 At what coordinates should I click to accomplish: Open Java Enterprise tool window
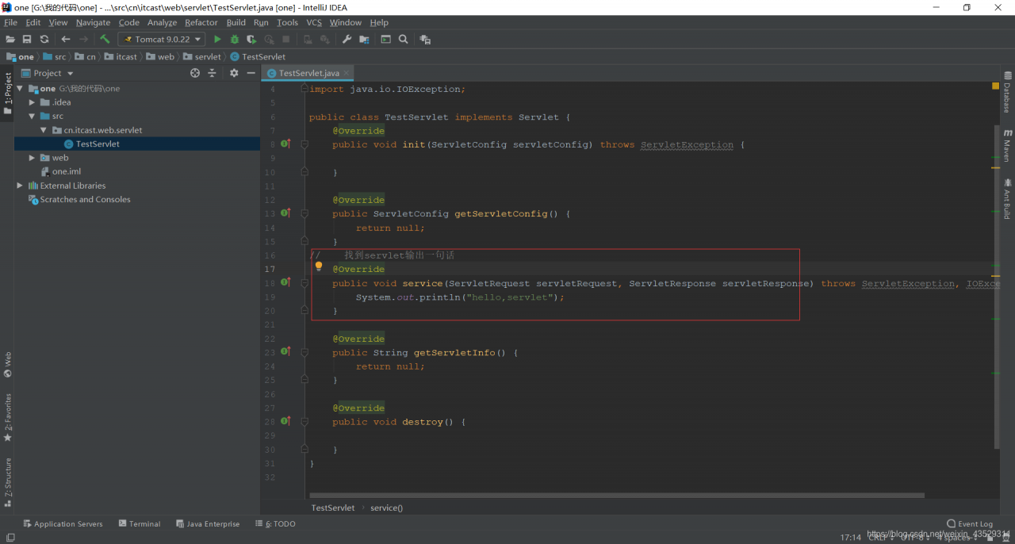208,523
